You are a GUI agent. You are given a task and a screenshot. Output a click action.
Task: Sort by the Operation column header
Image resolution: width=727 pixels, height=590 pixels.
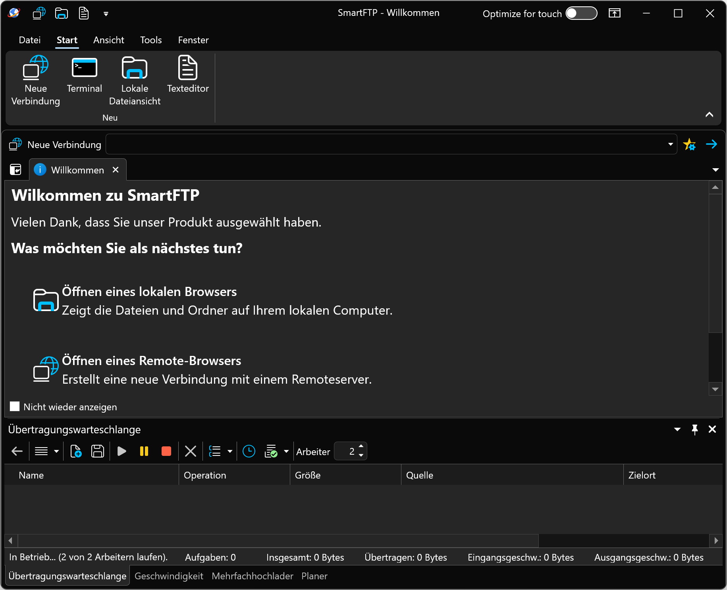(234, 475)
